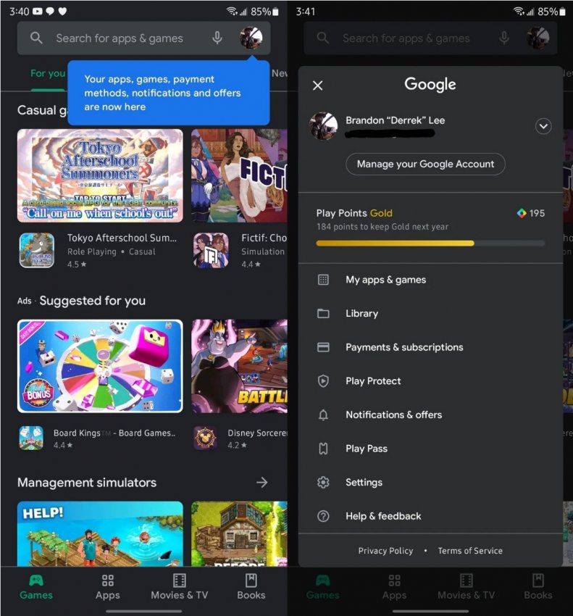573x616 pixels.
Task: Expand Management simulators with the arrow
Action: [x=262, y=483]
